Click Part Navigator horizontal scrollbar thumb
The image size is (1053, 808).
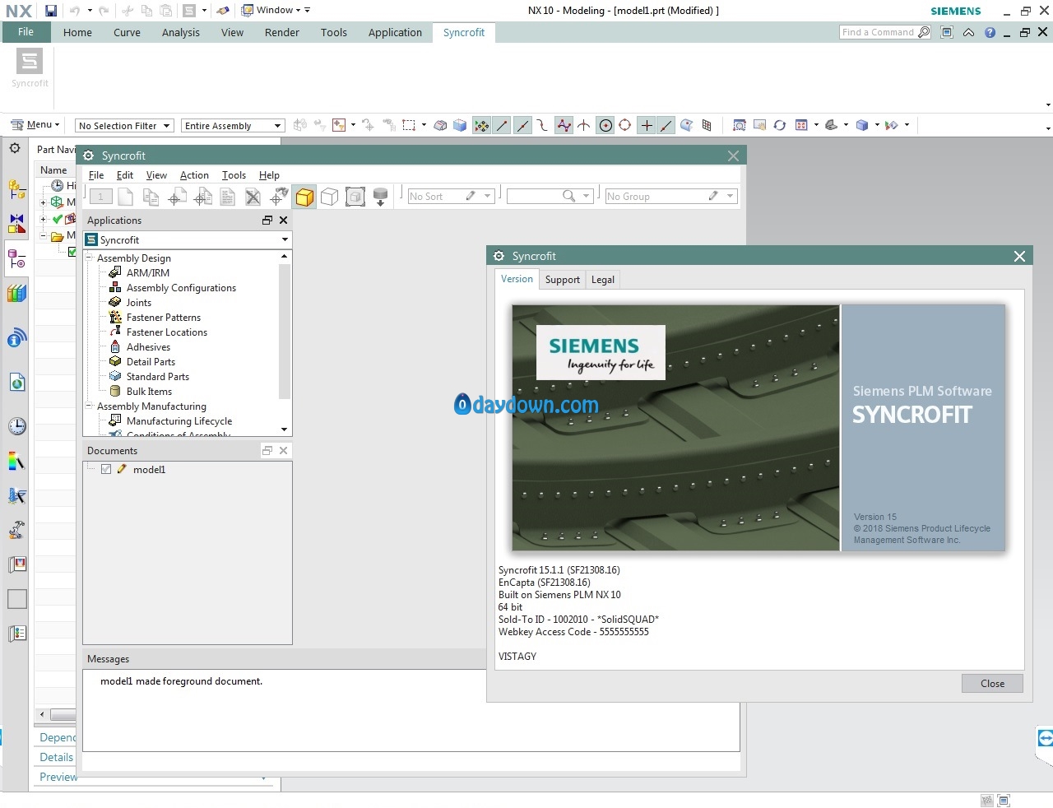[63, 714]
